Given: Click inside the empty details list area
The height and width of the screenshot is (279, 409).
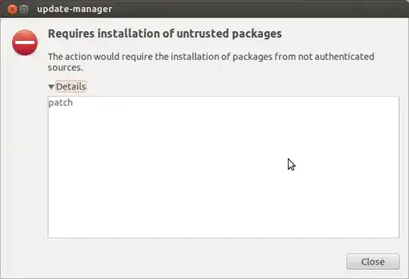Looking at the screenshot, I should pyautogui.click(x=223, y=172).
